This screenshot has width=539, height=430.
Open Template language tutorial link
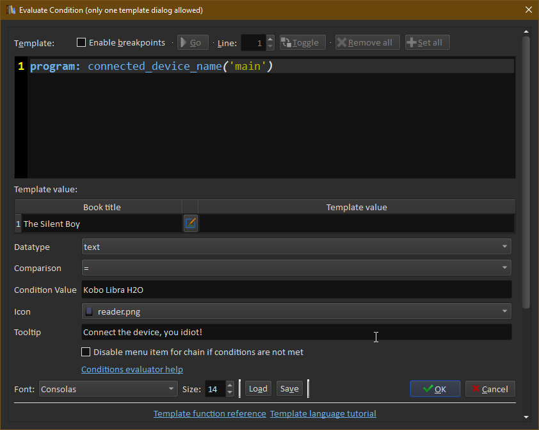point(323,413)
